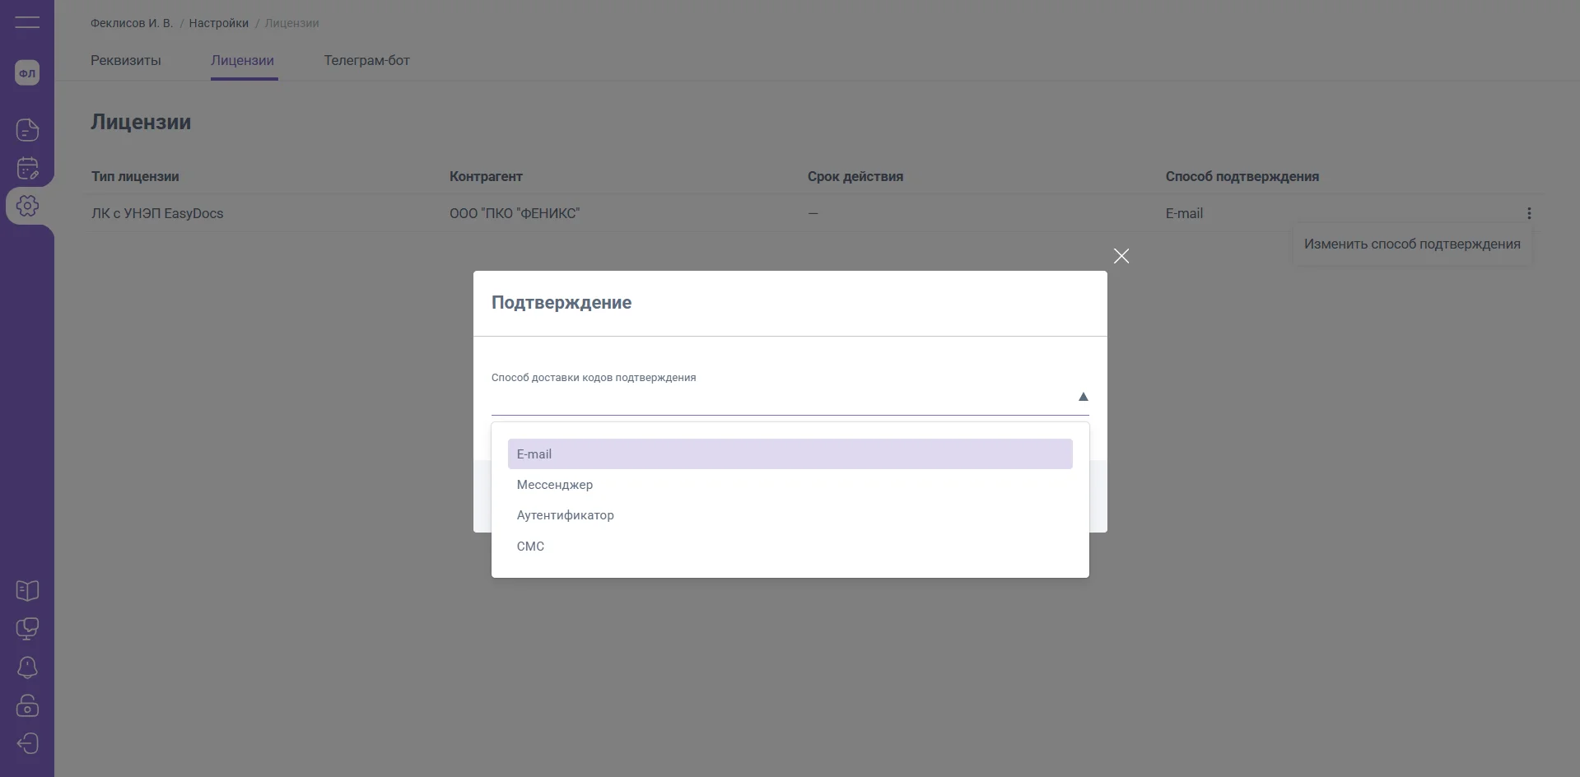The image size is (1580, 777).
Task: Click Изменить способ подтверждения menu item
Action: click(1411, 244)
